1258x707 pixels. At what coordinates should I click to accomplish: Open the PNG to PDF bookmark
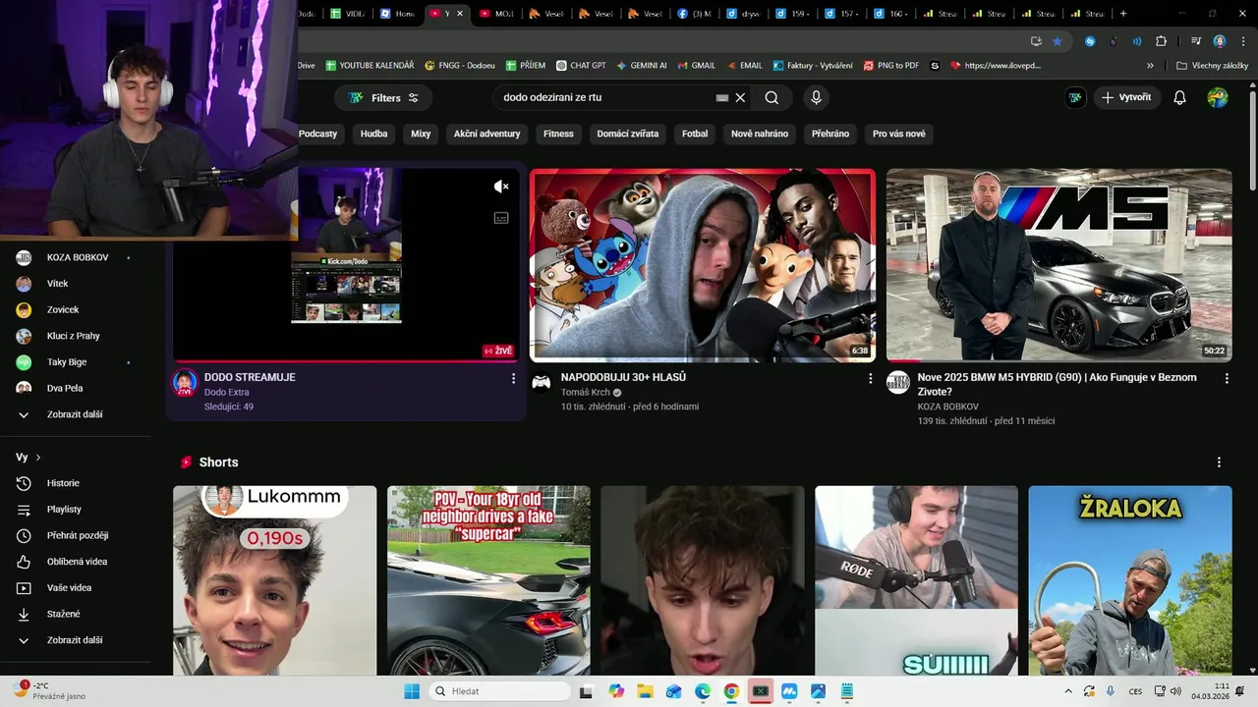pyautogui.click(x=891, y=66)
